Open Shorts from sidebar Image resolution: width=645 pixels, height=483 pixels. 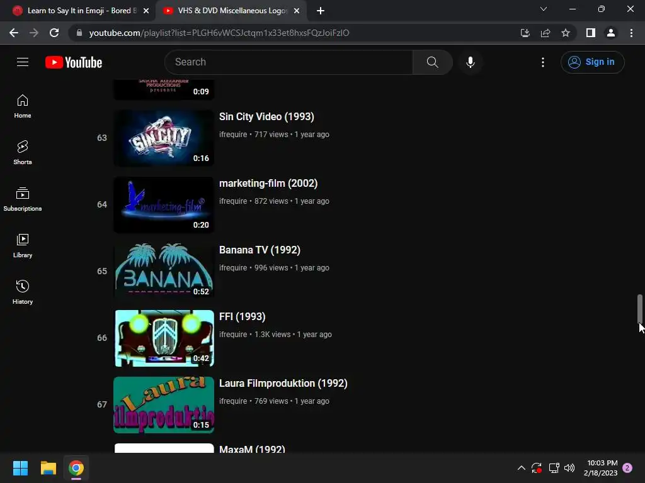[x=23, y=153]
